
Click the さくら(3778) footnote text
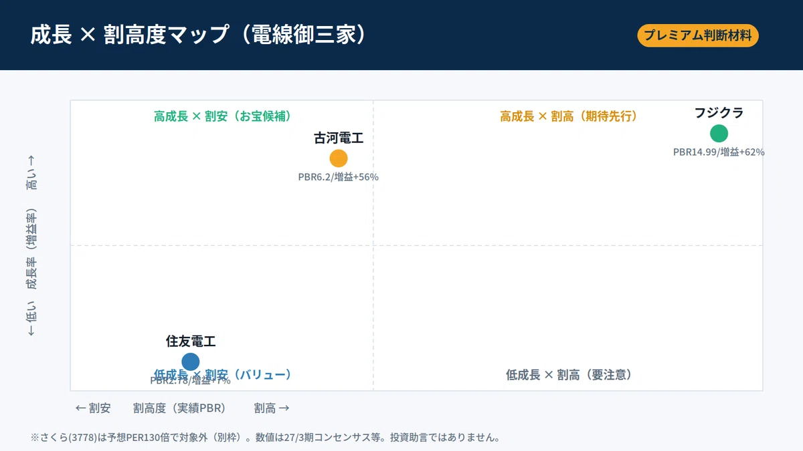point(265,438)
